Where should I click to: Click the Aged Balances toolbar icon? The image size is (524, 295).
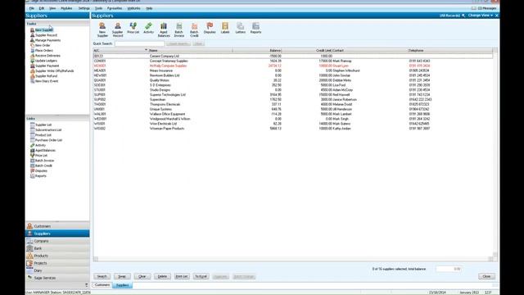click(164, 29)
